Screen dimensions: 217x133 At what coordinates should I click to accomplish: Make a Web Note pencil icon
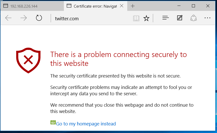[180, 18]
